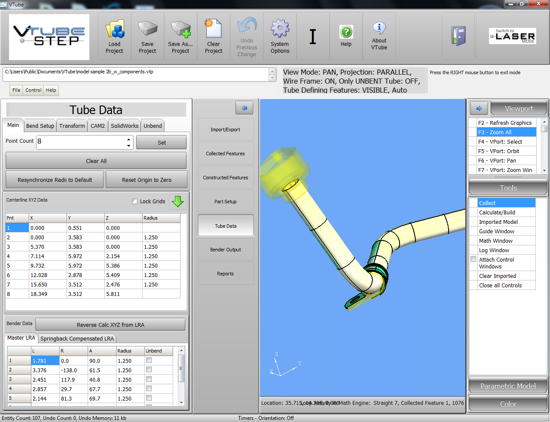Click Reverse Calc XYZ from LRA
The image size is (550, 422).
pos(110,325)
